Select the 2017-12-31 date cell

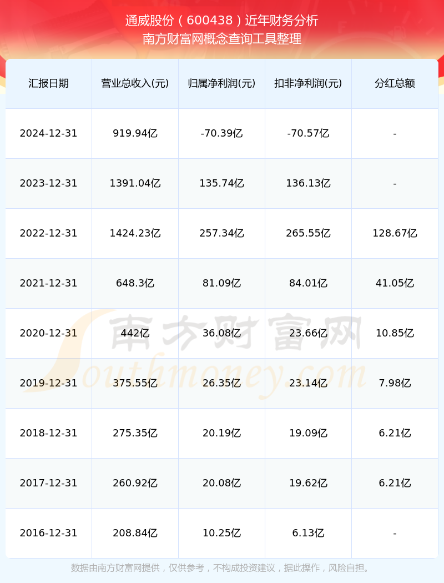[49, 484]
